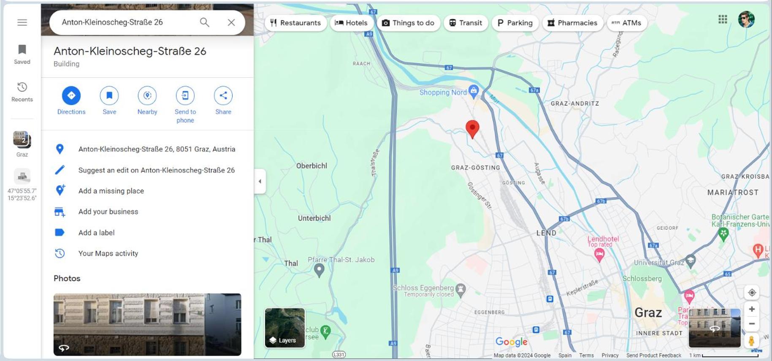Click the Unterbichl place label
772x361 pixels.
click(314, 218)
